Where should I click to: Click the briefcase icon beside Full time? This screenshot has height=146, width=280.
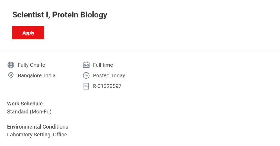pyautogui.click(x=86, y=65)
